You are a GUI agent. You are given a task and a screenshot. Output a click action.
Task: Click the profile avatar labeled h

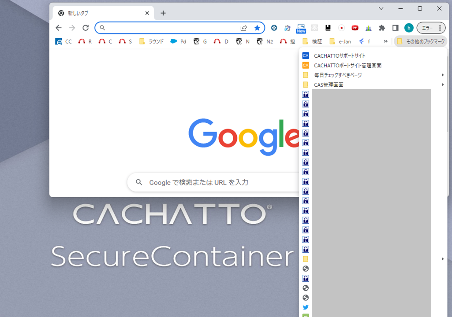click(408, 28)
